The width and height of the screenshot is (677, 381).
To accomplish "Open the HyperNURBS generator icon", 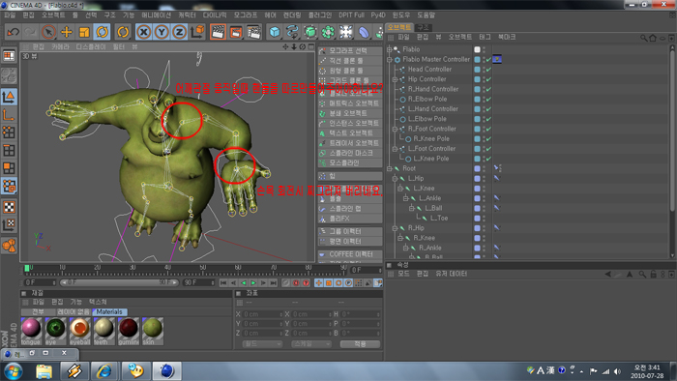I will [310, 32].
